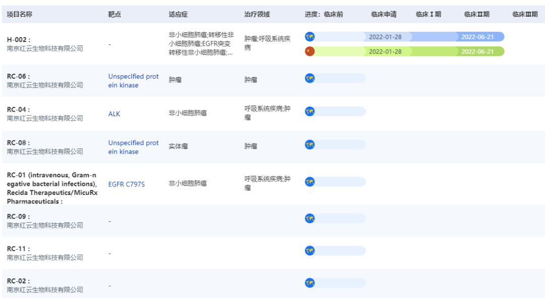This screenshot has width=545, height=298.
Task: Select the globe icon in the RC-11 row
Action: [x=310, y=251]
